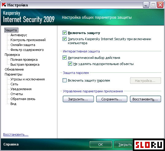Click the Восстановить... link at bottom left

point(16,134)
